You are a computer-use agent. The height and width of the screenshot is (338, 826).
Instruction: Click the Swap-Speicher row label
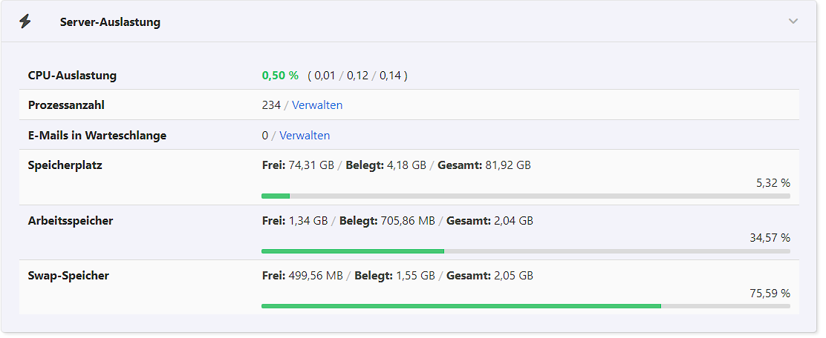pyautogui.click(x=68, y=276)
